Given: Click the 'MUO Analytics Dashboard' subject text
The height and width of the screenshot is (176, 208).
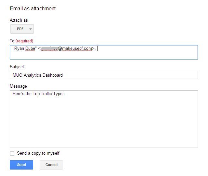Looking at the screenshot, I should (x=38, y=75).
